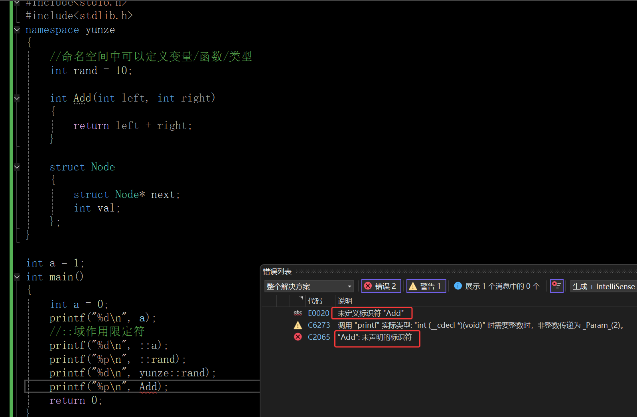637x417 pixels.
Task: Sort by the 代码 column header
Action: click(315, 301)
